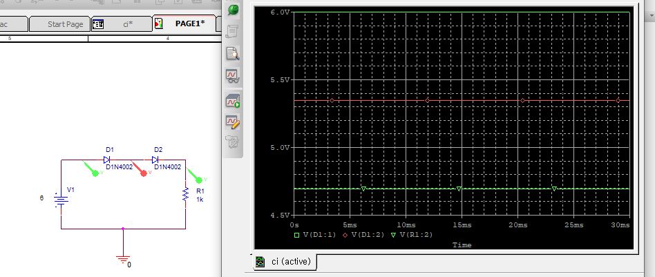Select the V(D1:2) trace legend label
Viewport: 655px width, 277px height.
point(368,235)
